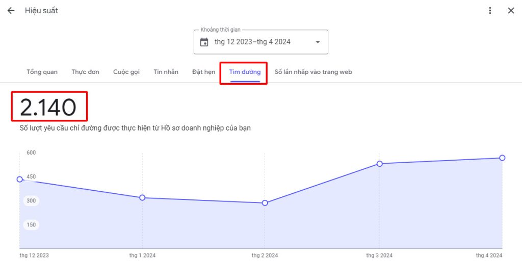Select the thg 3 2024 chart marker
Viewport: 522px width, 280px height.
pyautogui.click(x=380, y=164)
